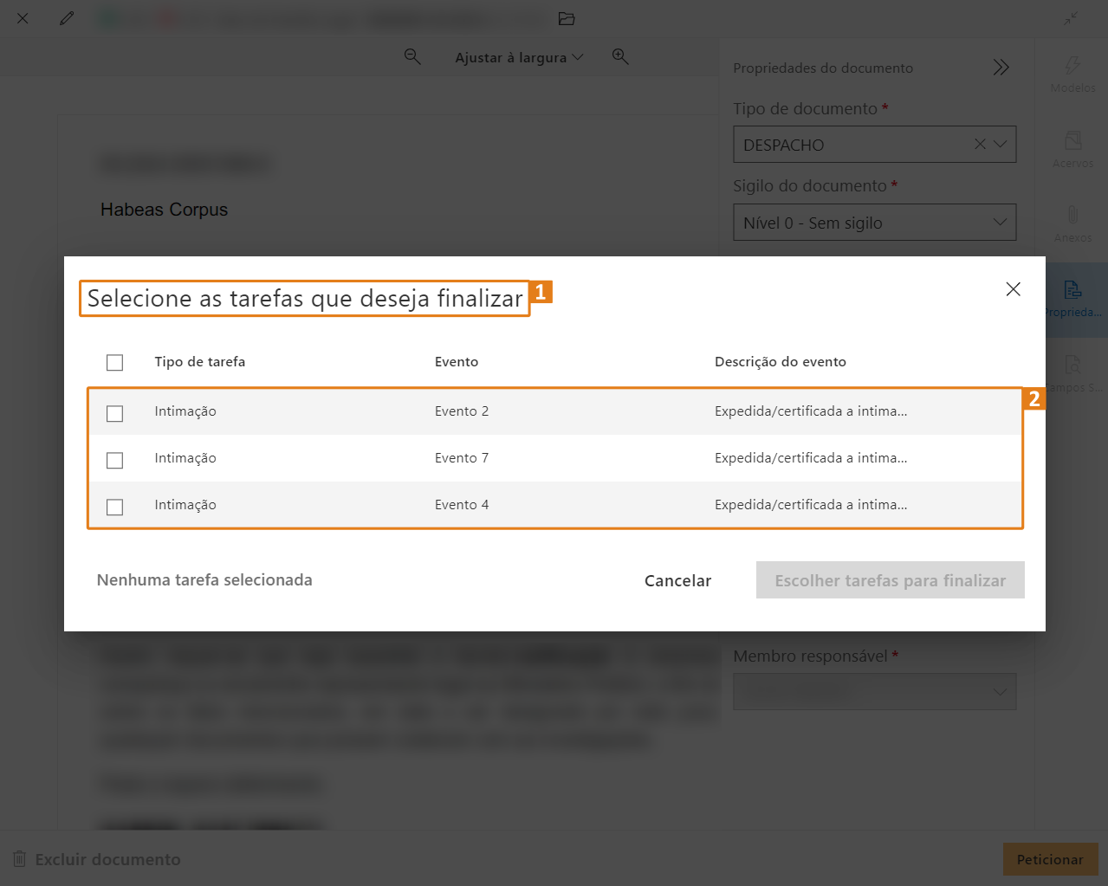
Task: Open the Anexos paperclip panel
Action: click(1072, 223)
